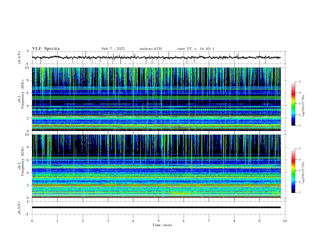Click the "start UT = 16:40: 1" text
Screen dimensions: 321x248
[x=196, y=49]
